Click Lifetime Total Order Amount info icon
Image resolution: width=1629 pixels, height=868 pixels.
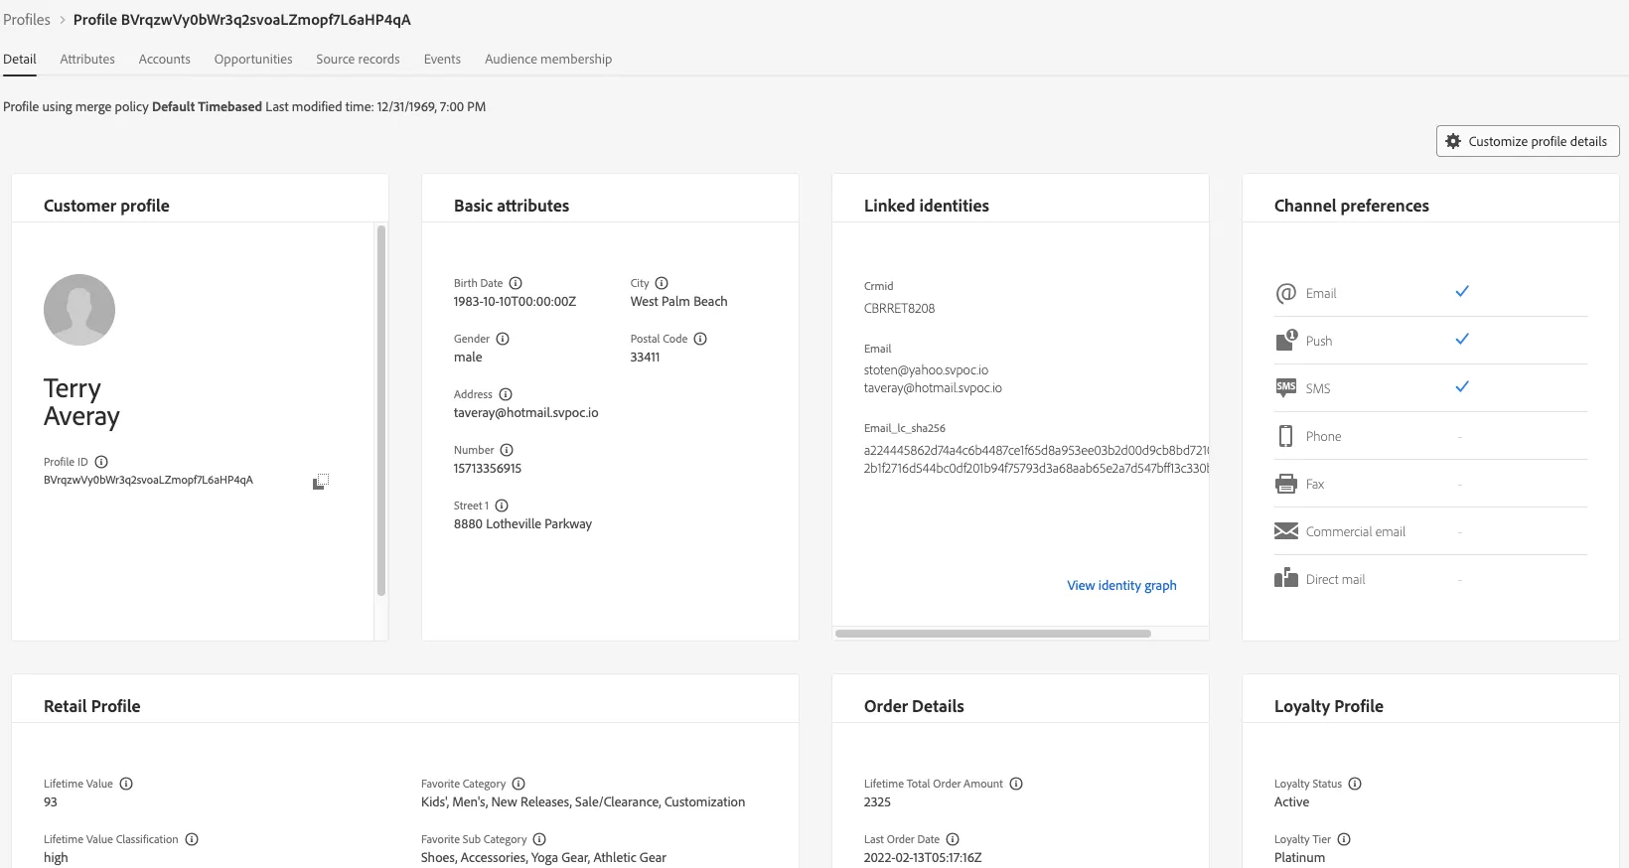[x=1016, y=784]
